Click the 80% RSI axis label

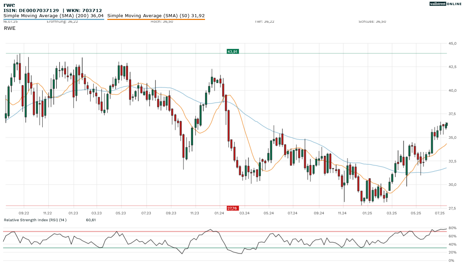(x=452, y=228)
